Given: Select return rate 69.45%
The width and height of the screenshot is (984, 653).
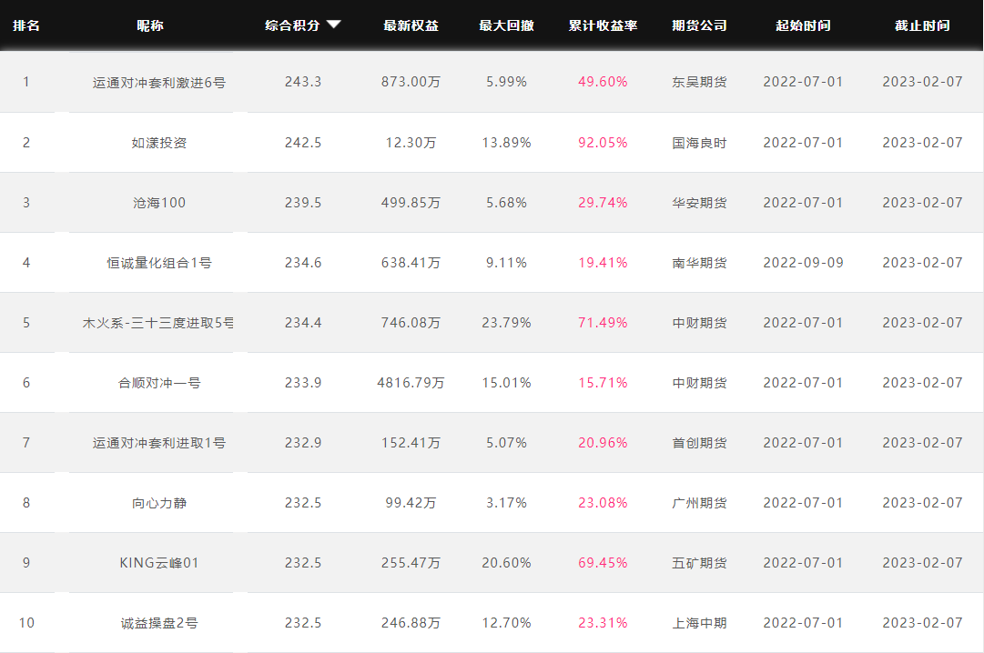Looking at the screenshot, I should [604, 563].
